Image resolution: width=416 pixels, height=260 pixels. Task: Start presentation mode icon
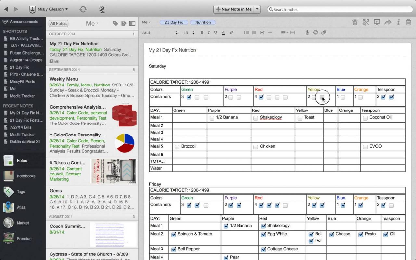377,22
